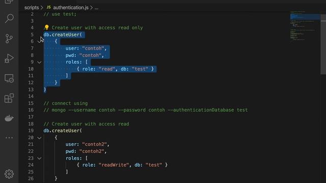Open the breadcrumb ellipsis symbol segment
The width and height of the screenshot is (326, 183).
96,8
